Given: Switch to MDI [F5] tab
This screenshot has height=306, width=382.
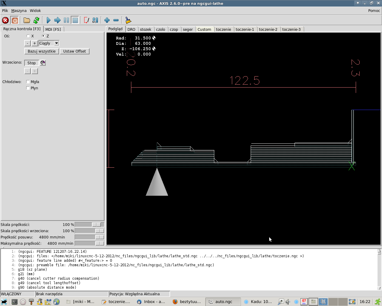Looking at the screenshot, I should (x=53, y=29).
